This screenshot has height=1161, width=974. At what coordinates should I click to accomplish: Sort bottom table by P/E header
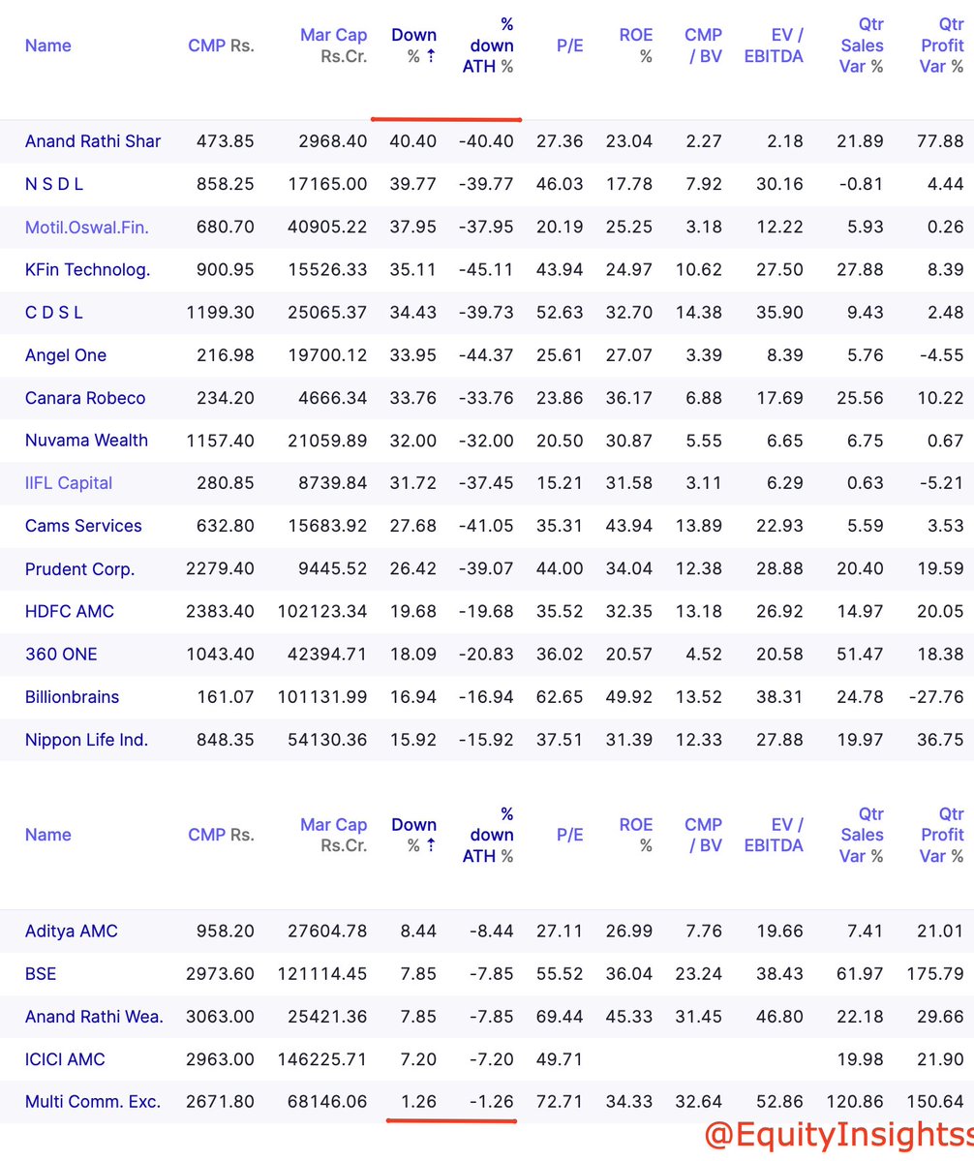pos(570,836)
